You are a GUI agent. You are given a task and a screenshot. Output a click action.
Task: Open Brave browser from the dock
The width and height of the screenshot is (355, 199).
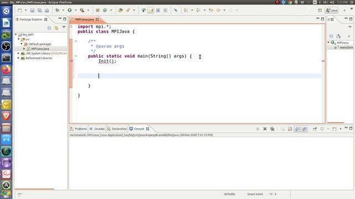(6, 116)
